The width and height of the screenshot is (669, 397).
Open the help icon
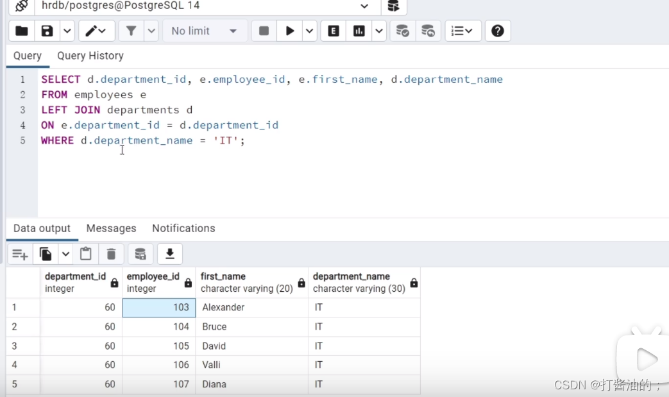(x=498, y=31)
